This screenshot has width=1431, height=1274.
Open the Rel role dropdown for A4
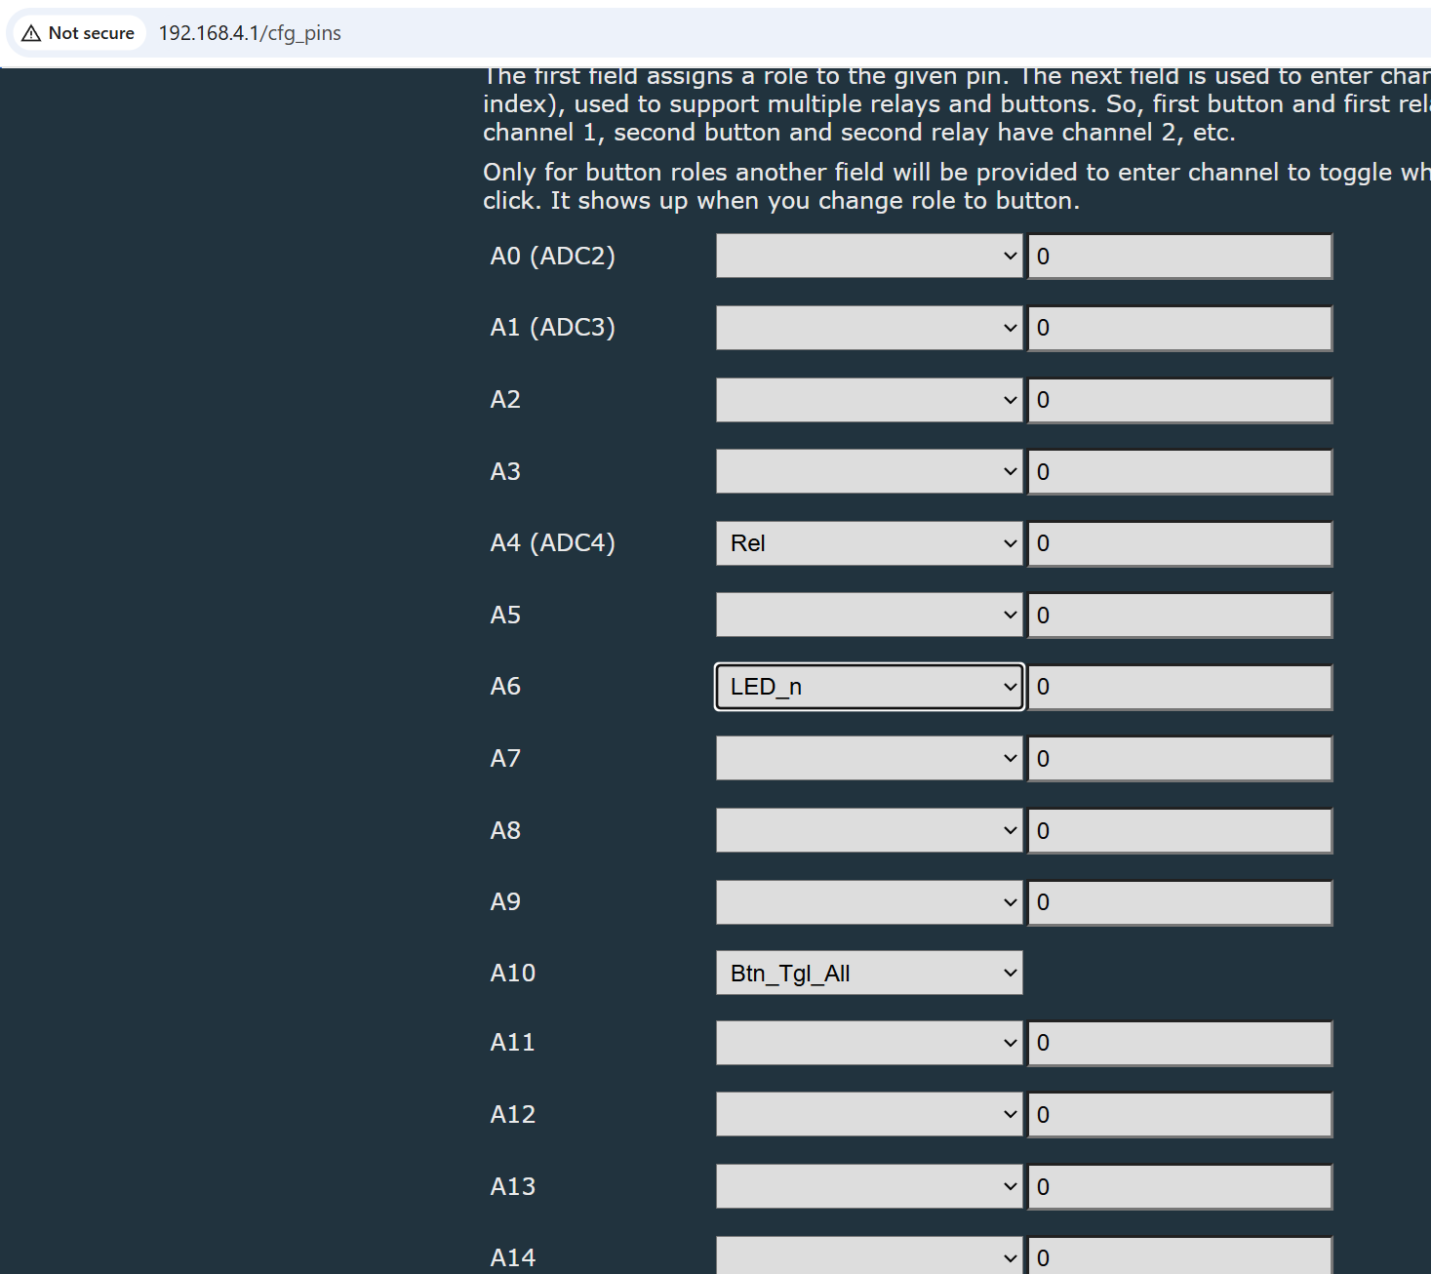coord(869,543)
